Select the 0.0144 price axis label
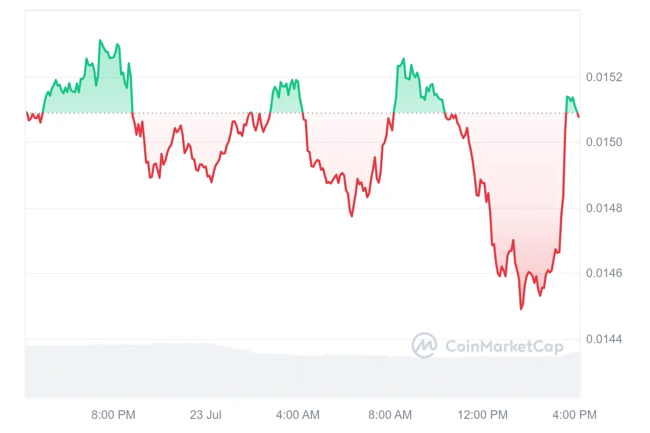Screen dimensions: 650x433 tap(604, 339)
